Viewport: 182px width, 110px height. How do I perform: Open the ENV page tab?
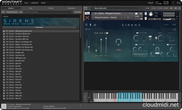pos(166,25)
